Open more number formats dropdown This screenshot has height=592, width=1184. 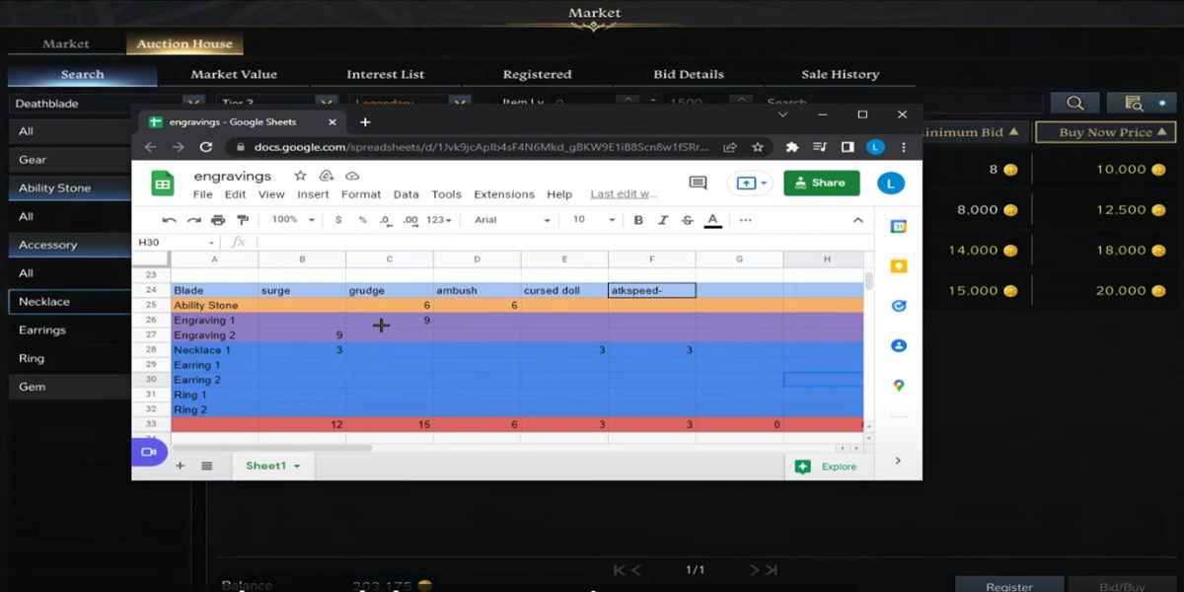(x=440, y=220)
